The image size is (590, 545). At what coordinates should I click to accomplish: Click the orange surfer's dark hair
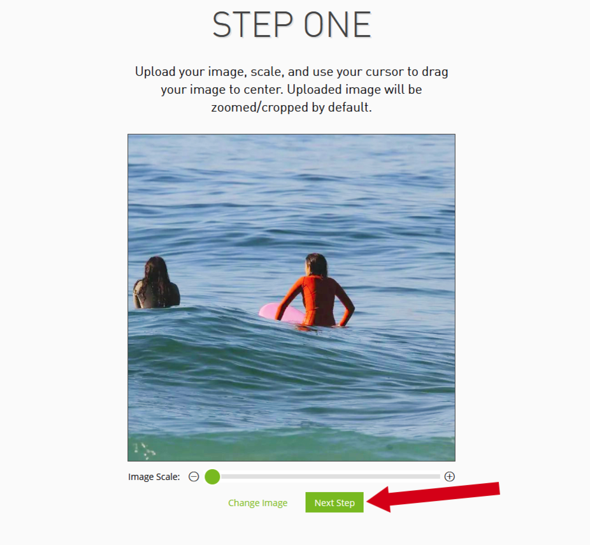click(x=316, y=265)
